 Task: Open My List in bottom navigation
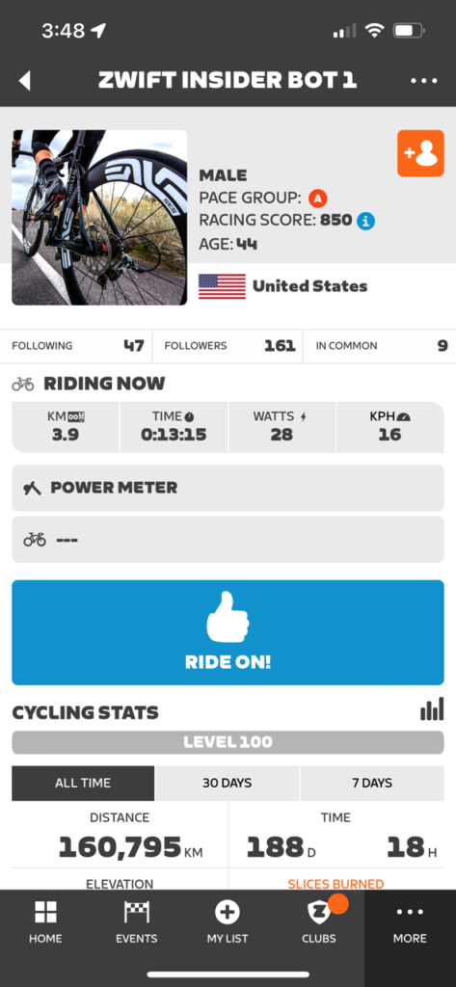point(228,922)
